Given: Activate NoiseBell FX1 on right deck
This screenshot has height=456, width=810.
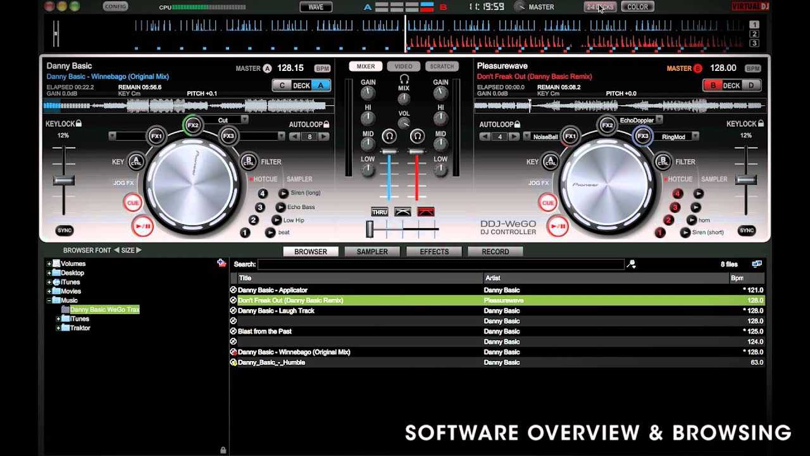Looking at the screenshot, I should [x=570, y=136].
